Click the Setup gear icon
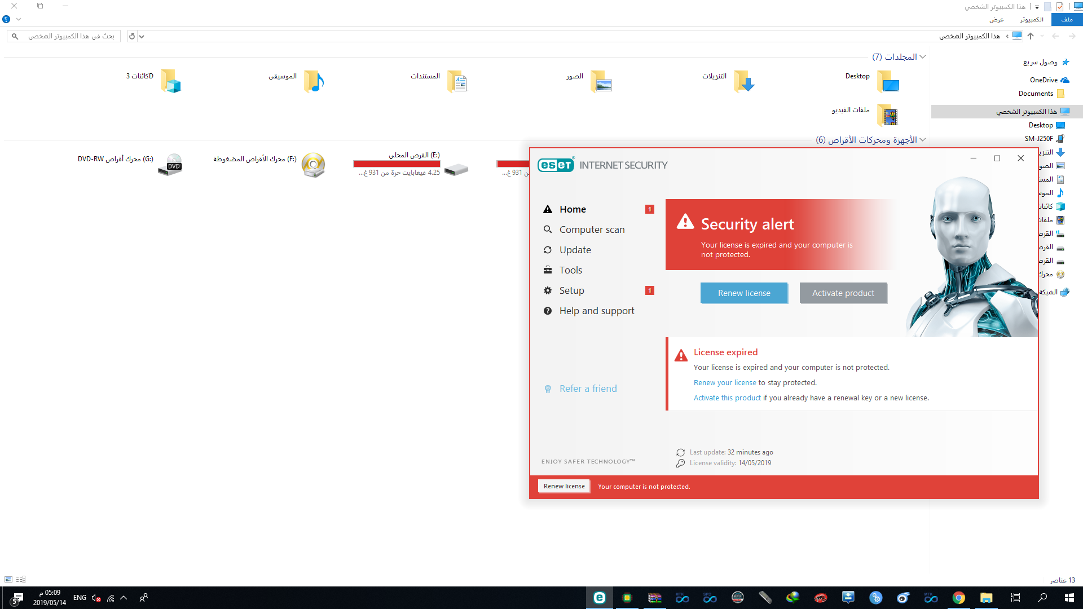Screen dimensions: 1083x609 547,290
